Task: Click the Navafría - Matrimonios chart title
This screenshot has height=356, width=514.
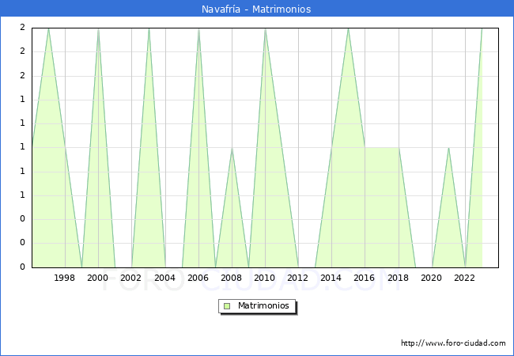Action: [256, 9]
